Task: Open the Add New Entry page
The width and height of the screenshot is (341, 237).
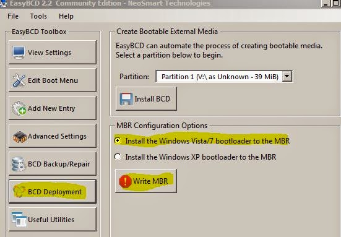Action: point(53,108)
